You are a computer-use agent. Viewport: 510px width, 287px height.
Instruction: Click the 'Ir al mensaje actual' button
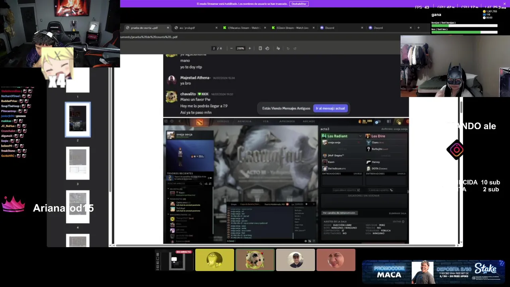[x=330, y=108]
